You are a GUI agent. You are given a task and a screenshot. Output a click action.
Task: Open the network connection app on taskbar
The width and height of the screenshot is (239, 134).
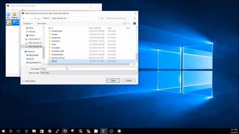tap(57, 131)
